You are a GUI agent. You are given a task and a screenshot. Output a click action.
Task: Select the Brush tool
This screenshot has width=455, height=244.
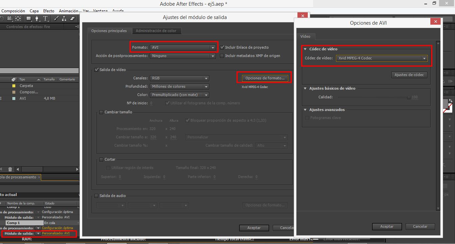pos(56,19)
